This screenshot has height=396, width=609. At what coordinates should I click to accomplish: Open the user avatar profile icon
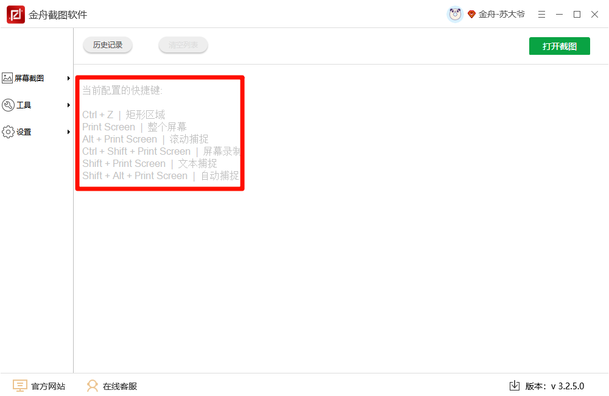(455, 15)
